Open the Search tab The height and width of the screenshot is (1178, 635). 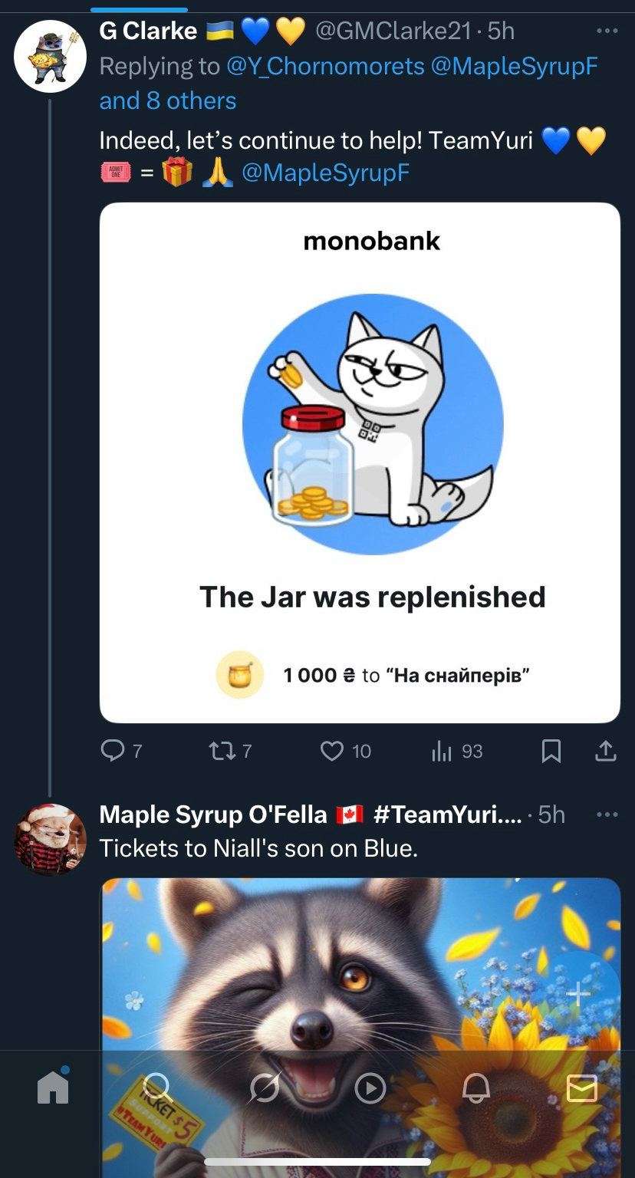click(x=158, y=1088)
